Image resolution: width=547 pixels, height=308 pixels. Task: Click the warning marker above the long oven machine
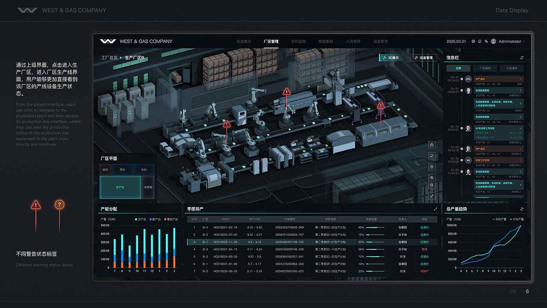(x=287, y=92)
